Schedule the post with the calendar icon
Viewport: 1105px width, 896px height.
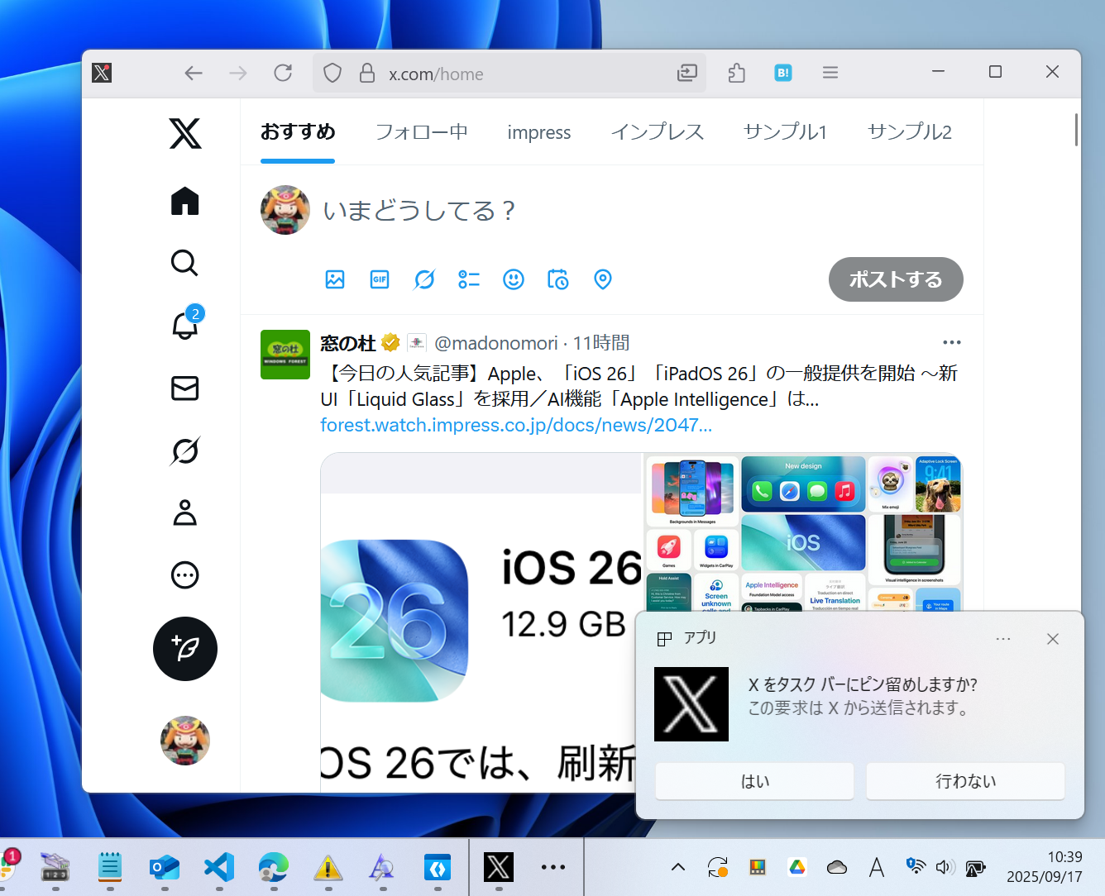click(x=557, y=279)
